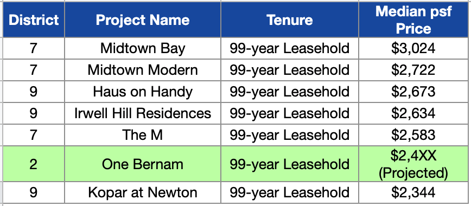Click the Midtown Modern project cell

143,70
